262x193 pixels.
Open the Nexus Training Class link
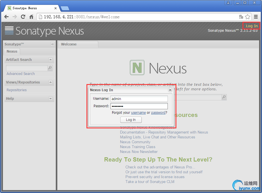tap(138, 147)
